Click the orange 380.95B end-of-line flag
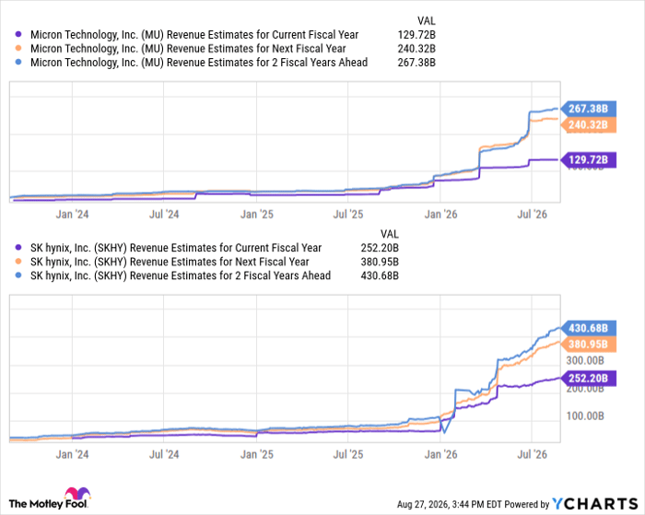645x515 pixels. click(589, 345)
